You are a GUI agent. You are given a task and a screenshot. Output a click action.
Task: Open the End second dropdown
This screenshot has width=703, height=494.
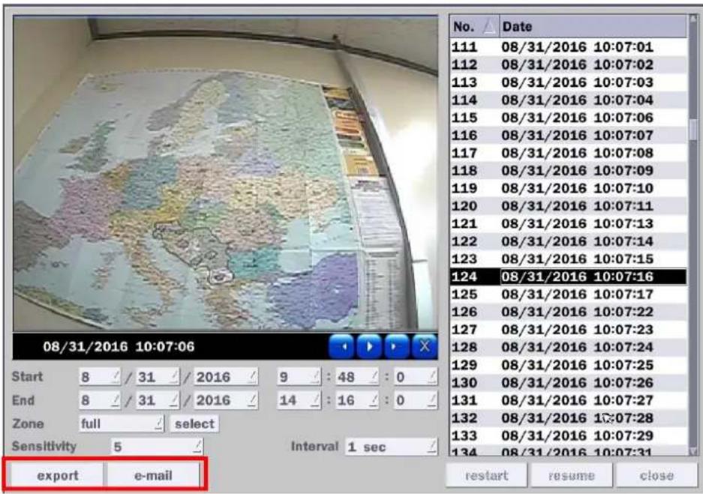click(415, 400)
